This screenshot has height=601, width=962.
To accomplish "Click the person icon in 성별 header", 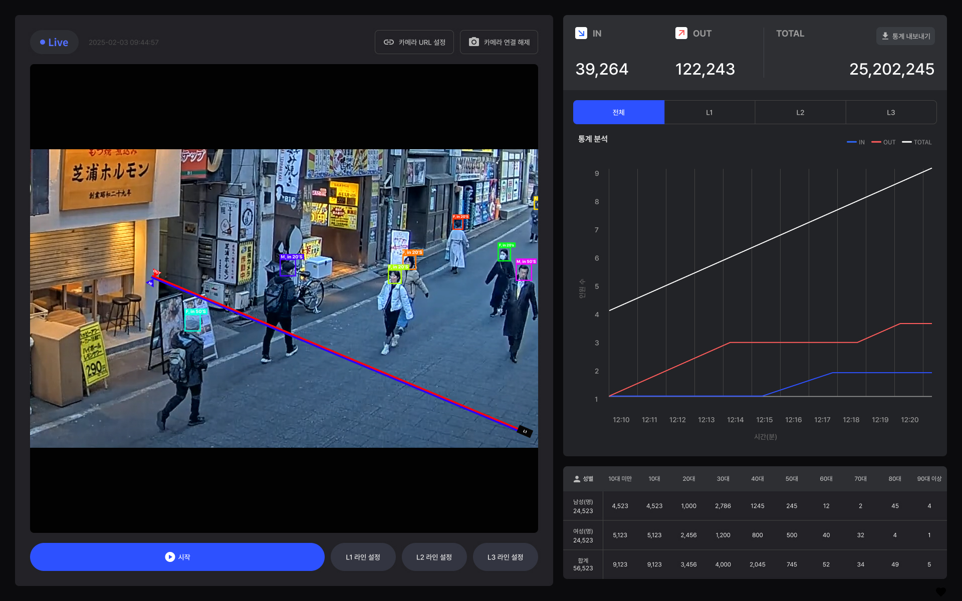I will (577, 479).
